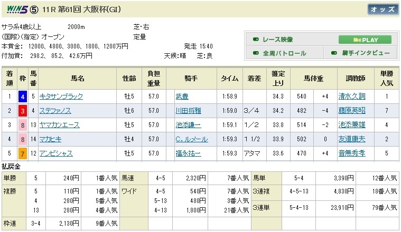Click pink frame 8 badge in ヤマカツエース row

coord(23,125)
